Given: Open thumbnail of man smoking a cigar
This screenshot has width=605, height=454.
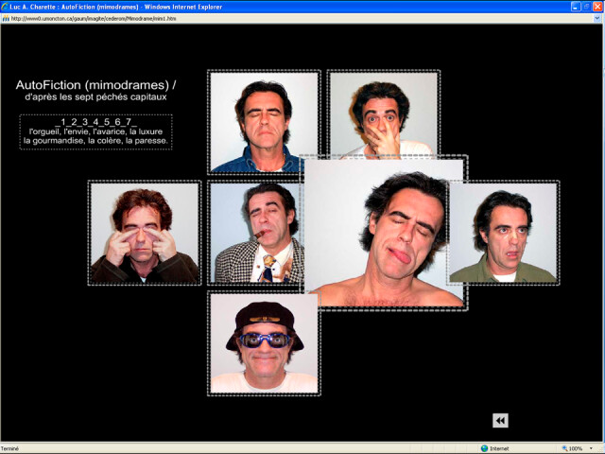Looking at the screenshot, I should pos(253,233).
